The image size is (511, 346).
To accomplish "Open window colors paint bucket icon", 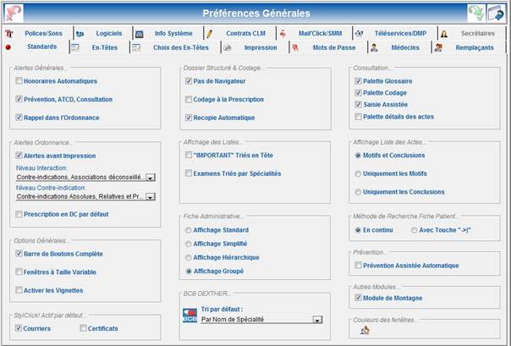I will click(365, 330).
